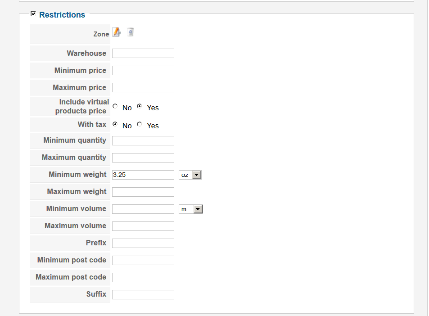Click the Maximum quantity text box
This screenshot has height=316, width=429.
[x=143, y=158]
